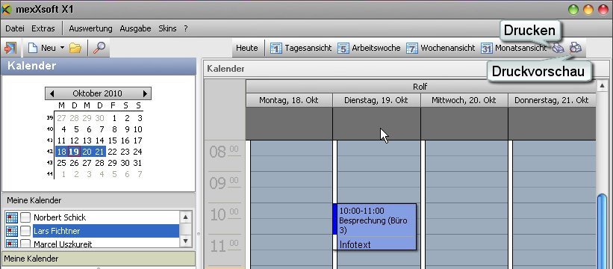
Task: Open the ? help menu
Action: tap(186, 28)
